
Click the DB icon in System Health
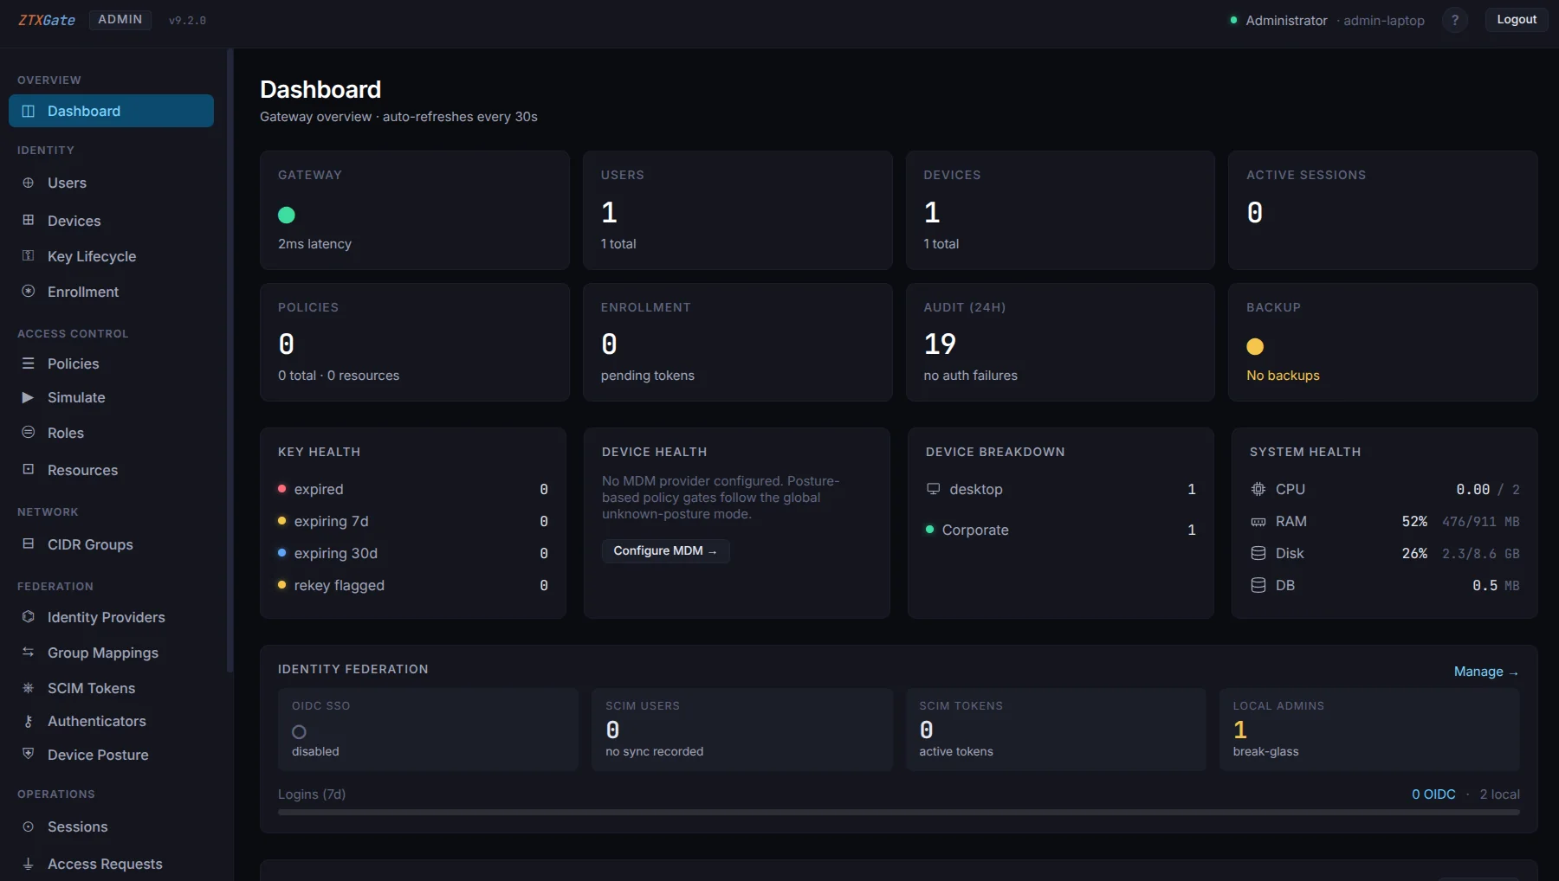pos(1258,585)
